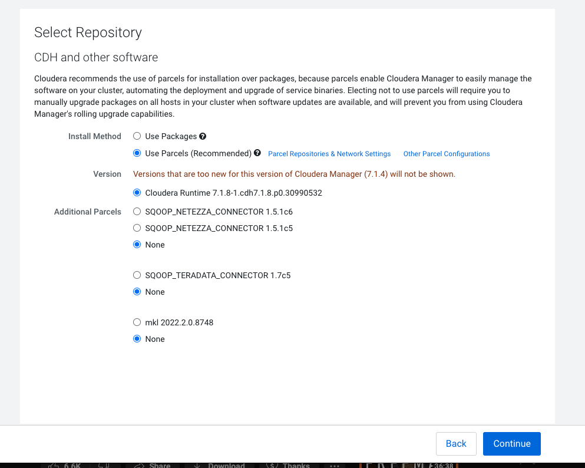This screenshot has width=585, height=468.
Task: Select SQOOP_NETEZZA_CONNECTOR 1.5.1c6 parcel
Action: pos(136,212)
